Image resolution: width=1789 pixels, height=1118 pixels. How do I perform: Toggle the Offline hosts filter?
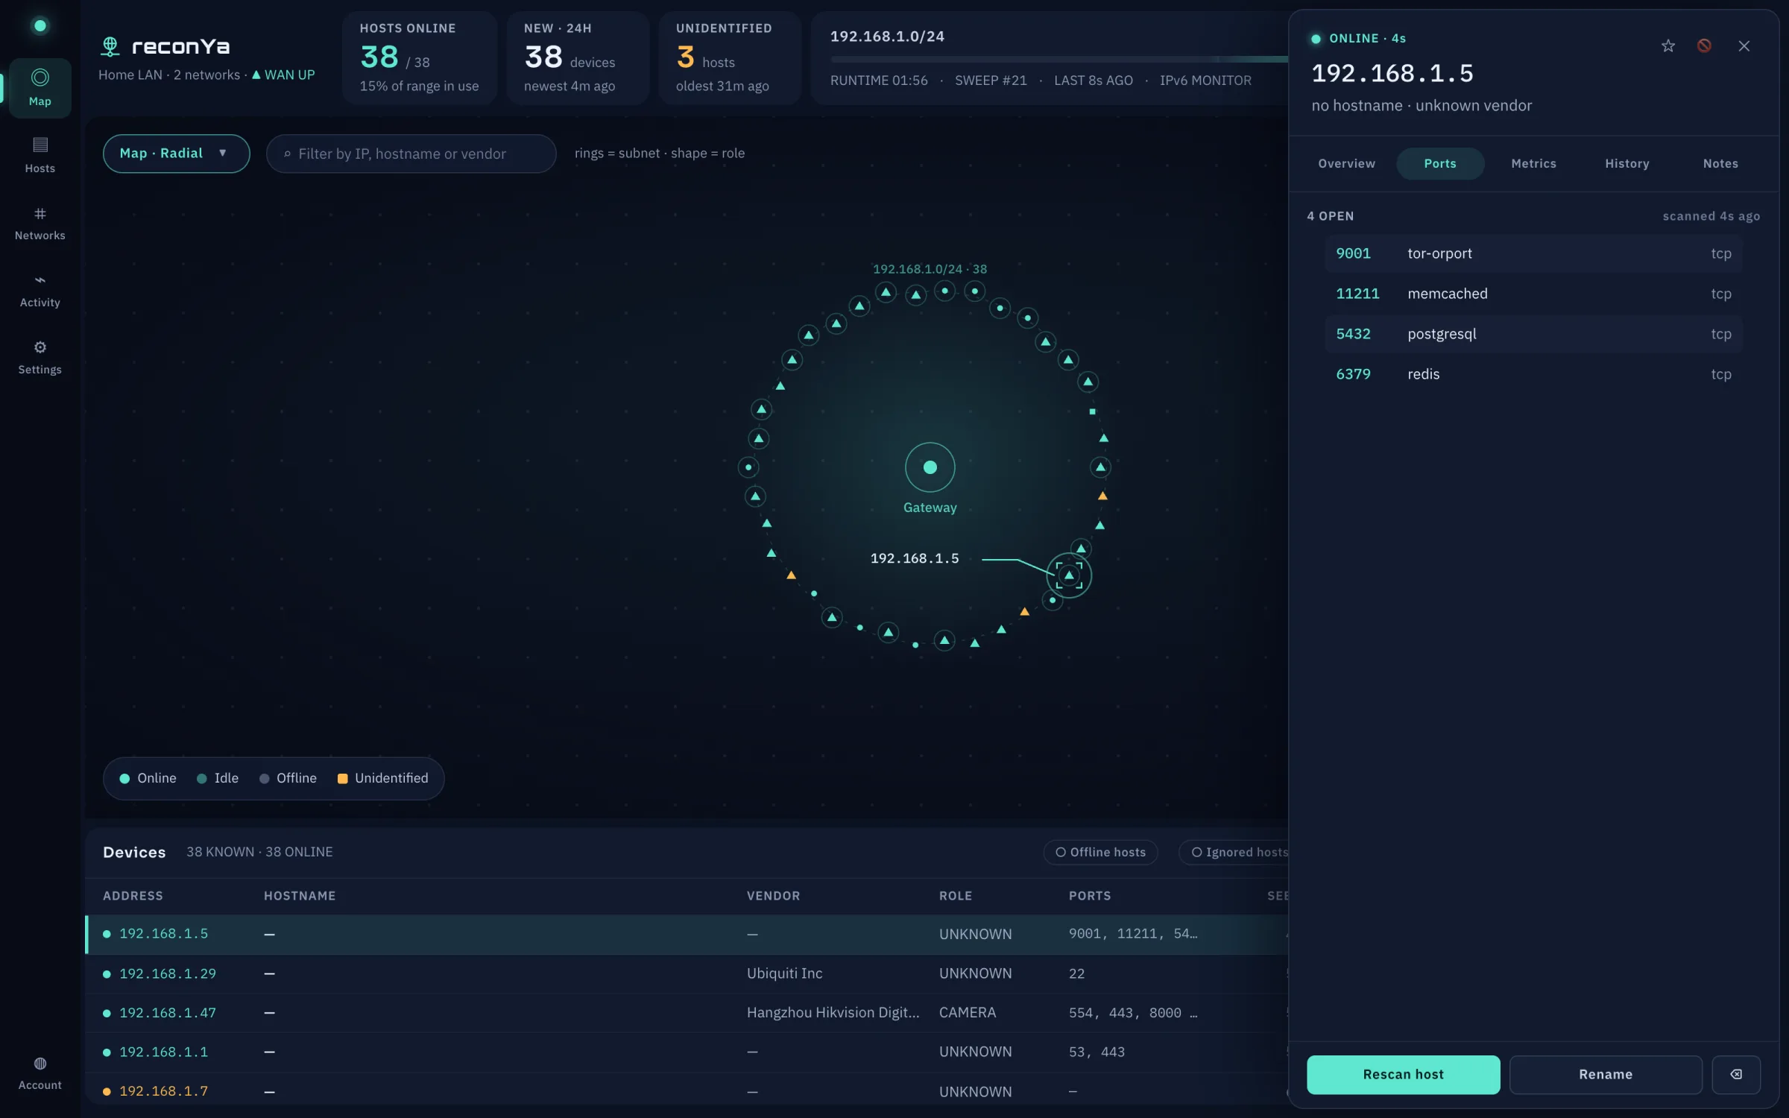(x=1100, y=852)
